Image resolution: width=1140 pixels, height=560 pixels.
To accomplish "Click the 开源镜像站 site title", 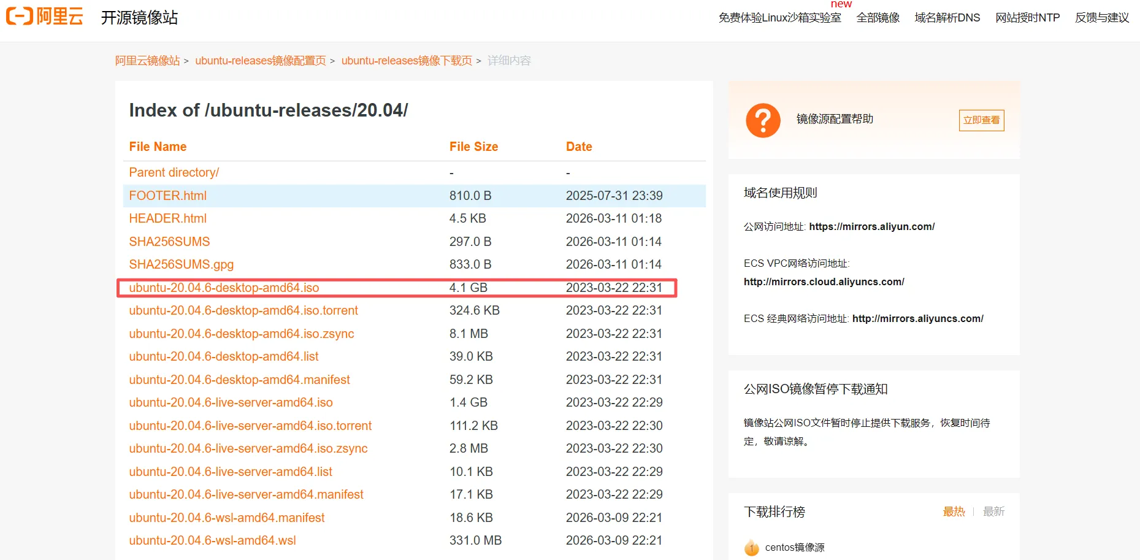I will 139,17.
